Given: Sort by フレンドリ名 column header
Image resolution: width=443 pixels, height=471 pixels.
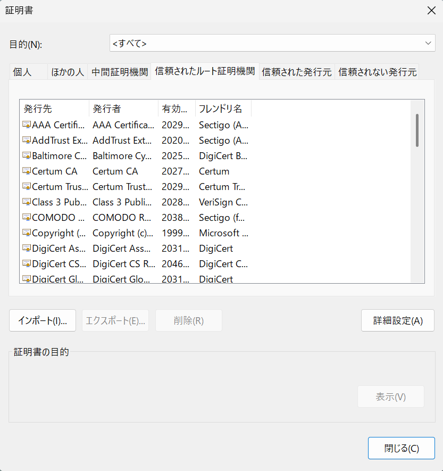Looking at the screenshot, I should tap(223, 109).
